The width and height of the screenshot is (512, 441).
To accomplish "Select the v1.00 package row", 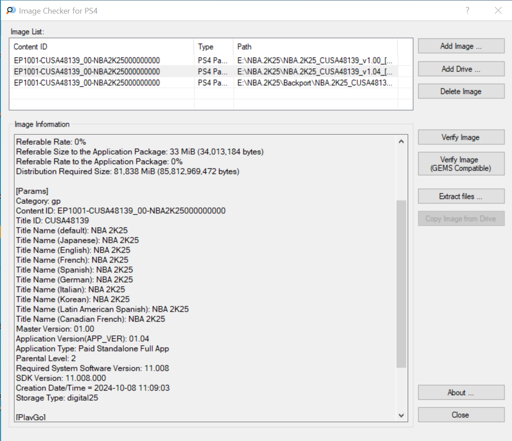I will (203, 60).
